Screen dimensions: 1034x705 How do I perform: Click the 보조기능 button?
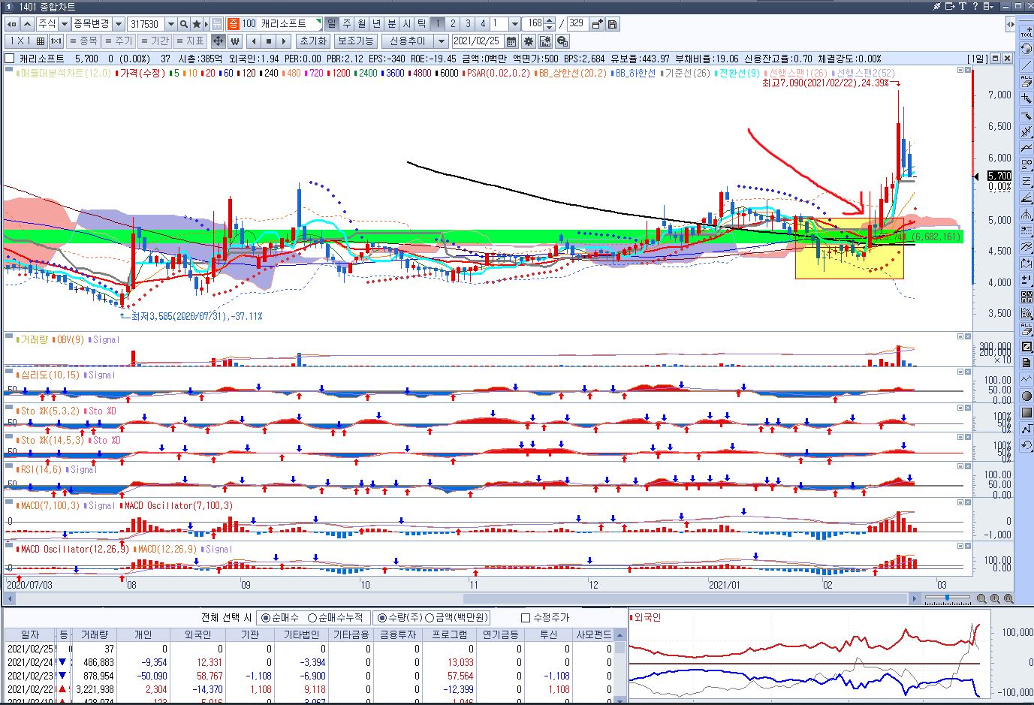(355, 41)
